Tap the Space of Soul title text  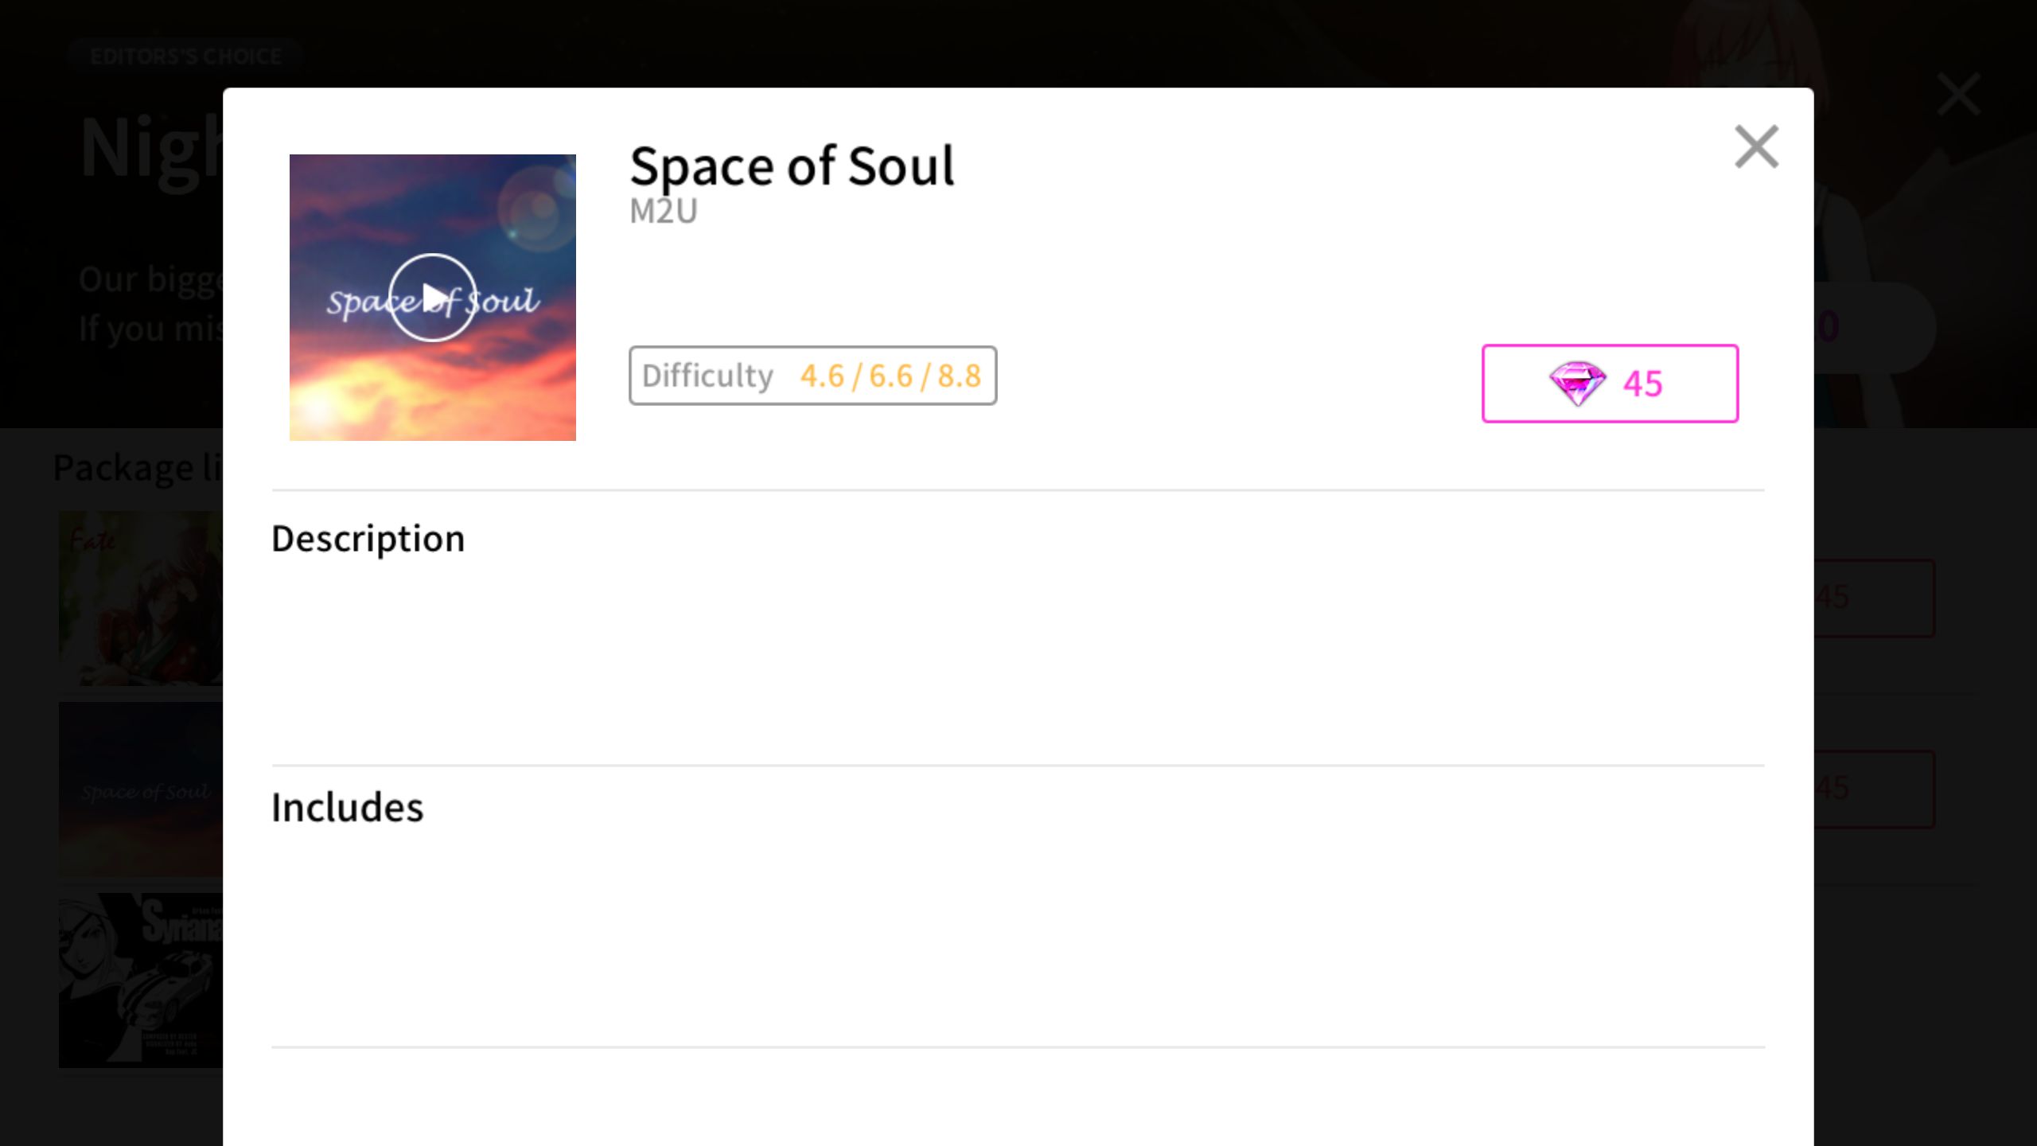click(792, 167)
